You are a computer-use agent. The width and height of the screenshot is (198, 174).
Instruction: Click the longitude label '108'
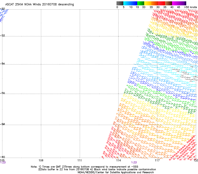(41, 160)
